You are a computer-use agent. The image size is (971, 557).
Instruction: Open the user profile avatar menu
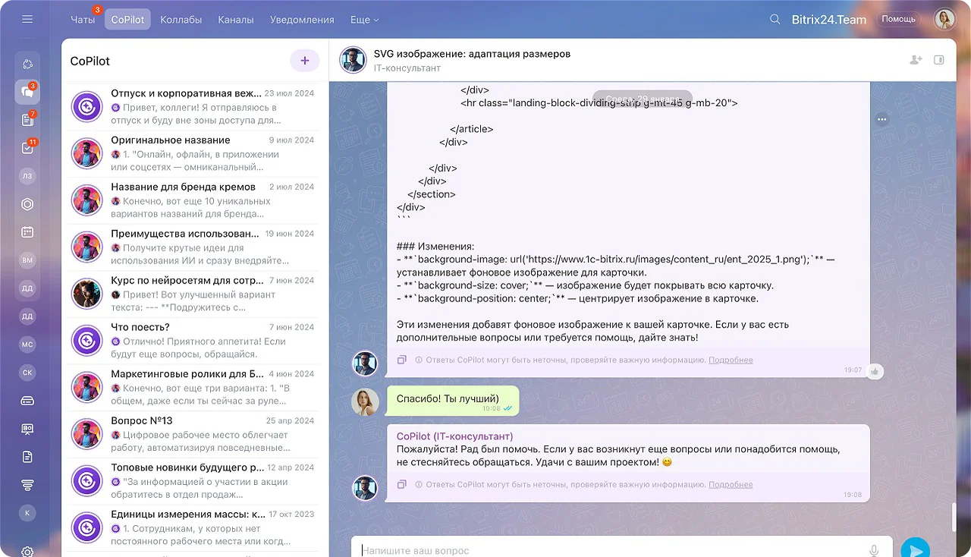click(944, 20)
